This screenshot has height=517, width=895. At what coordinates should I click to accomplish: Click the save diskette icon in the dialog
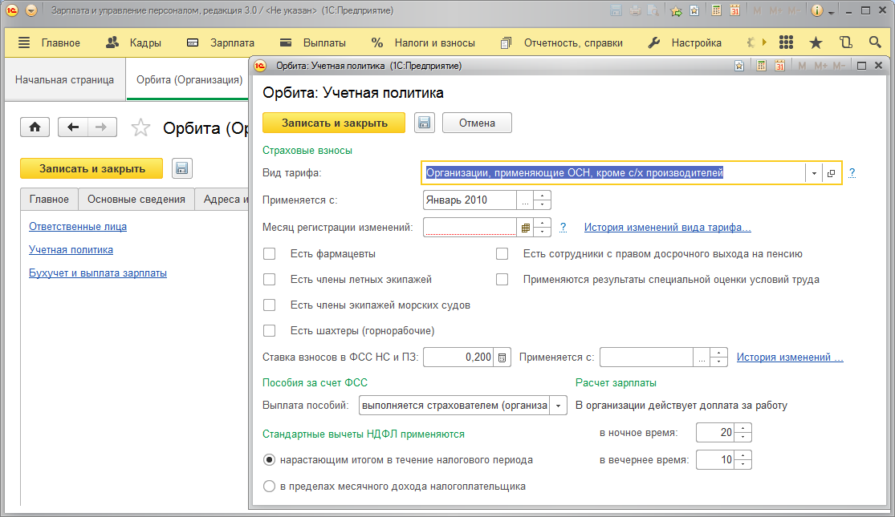424,123
